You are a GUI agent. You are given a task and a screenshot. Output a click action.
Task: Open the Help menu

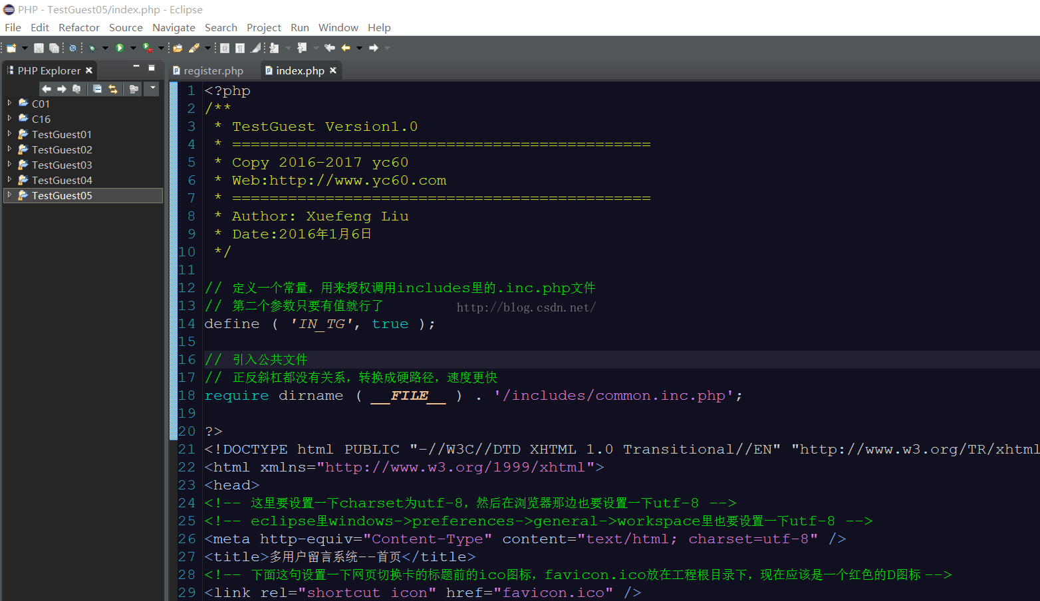pos(379,27)
